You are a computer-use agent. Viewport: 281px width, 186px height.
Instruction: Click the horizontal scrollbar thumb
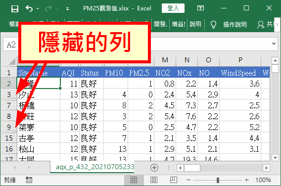point(192,168)
